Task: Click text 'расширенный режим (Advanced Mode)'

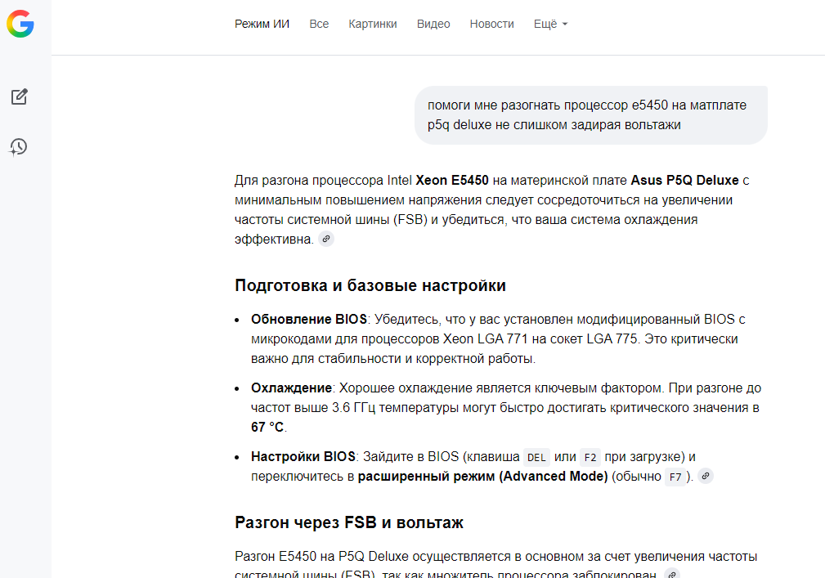Action: [482, 477]
